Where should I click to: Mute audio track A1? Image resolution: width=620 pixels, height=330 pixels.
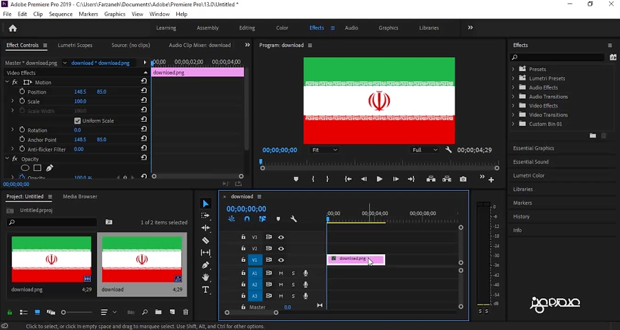[x=281, y=273]
